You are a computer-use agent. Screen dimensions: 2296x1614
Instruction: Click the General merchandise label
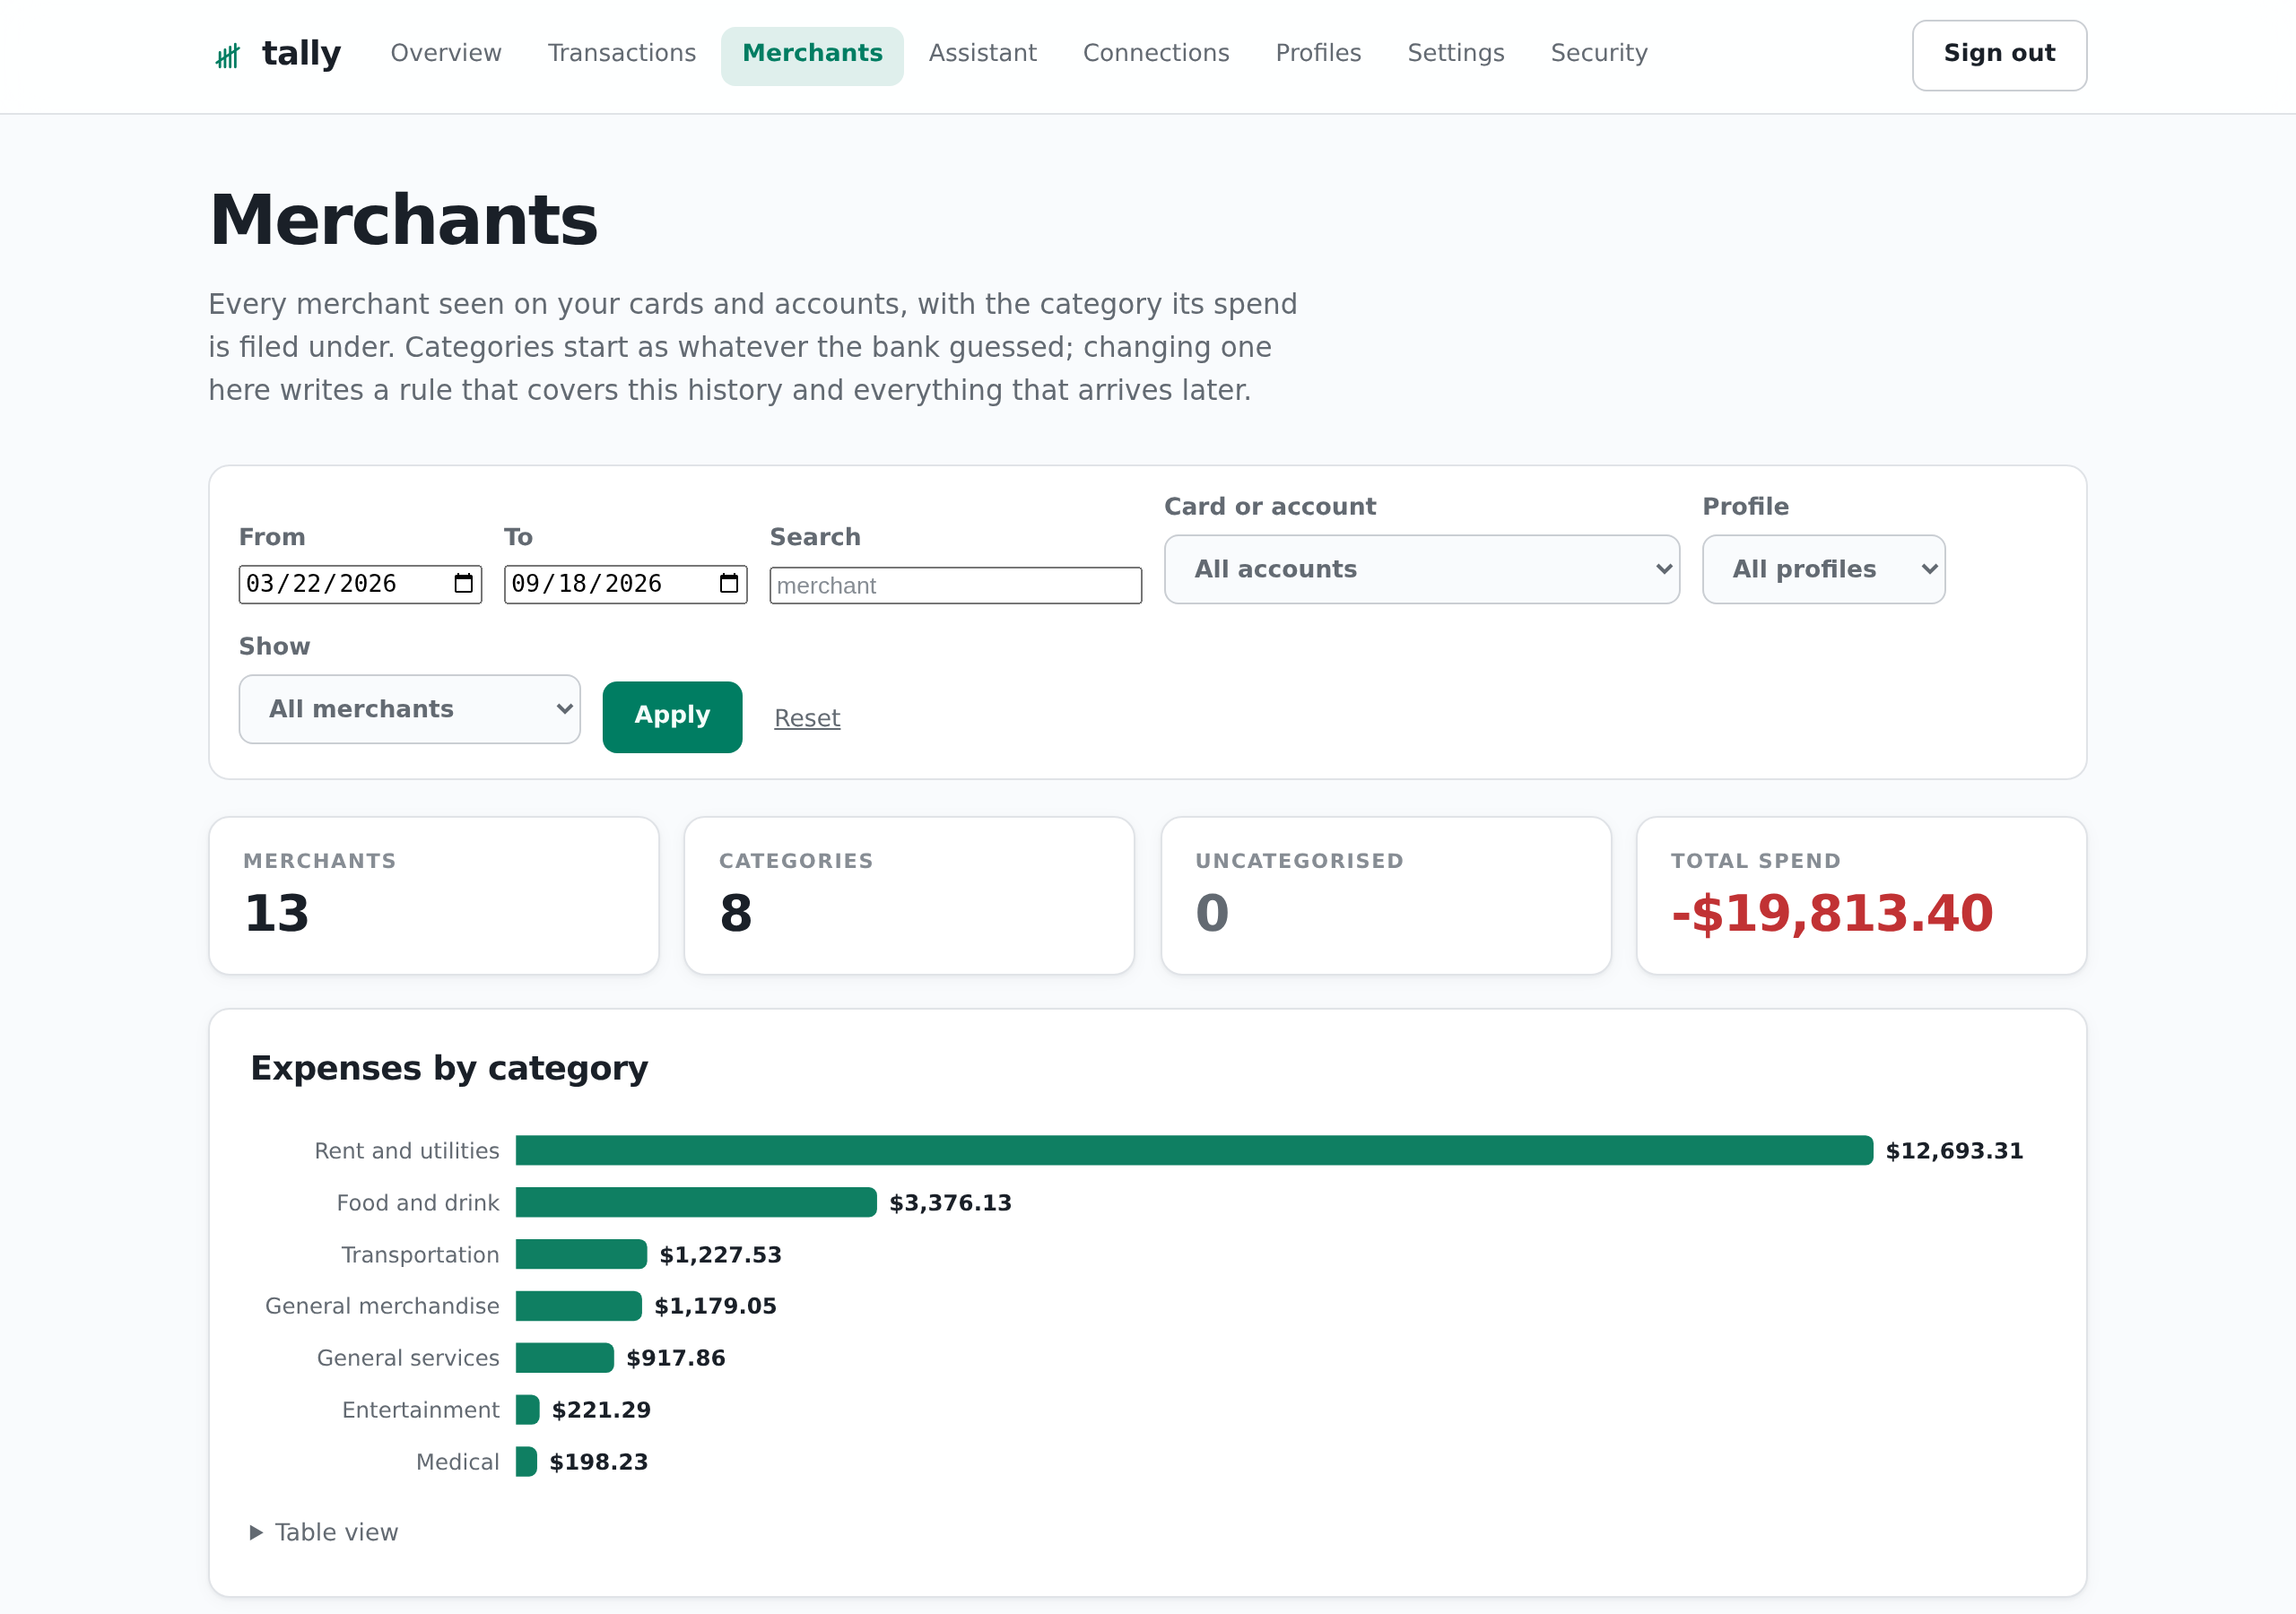tap(382, 1306)
